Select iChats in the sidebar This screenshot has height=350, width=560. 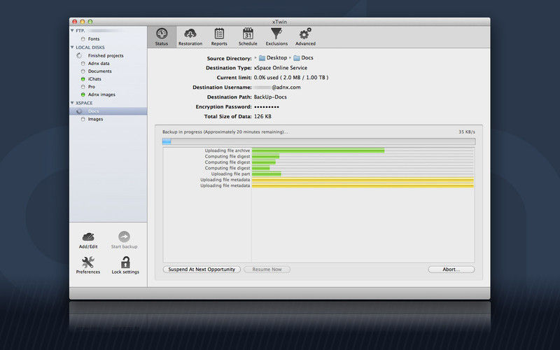[x=94, y=79]
